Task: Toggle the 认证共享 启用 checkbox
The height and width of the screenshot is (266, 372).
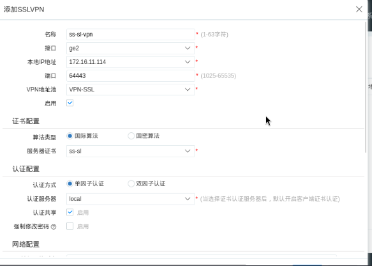Action: point(70,212)
